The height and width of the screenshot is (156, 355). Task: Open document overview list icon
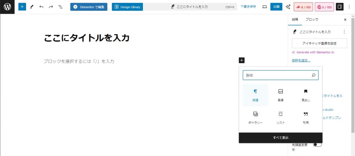point(60,7)
